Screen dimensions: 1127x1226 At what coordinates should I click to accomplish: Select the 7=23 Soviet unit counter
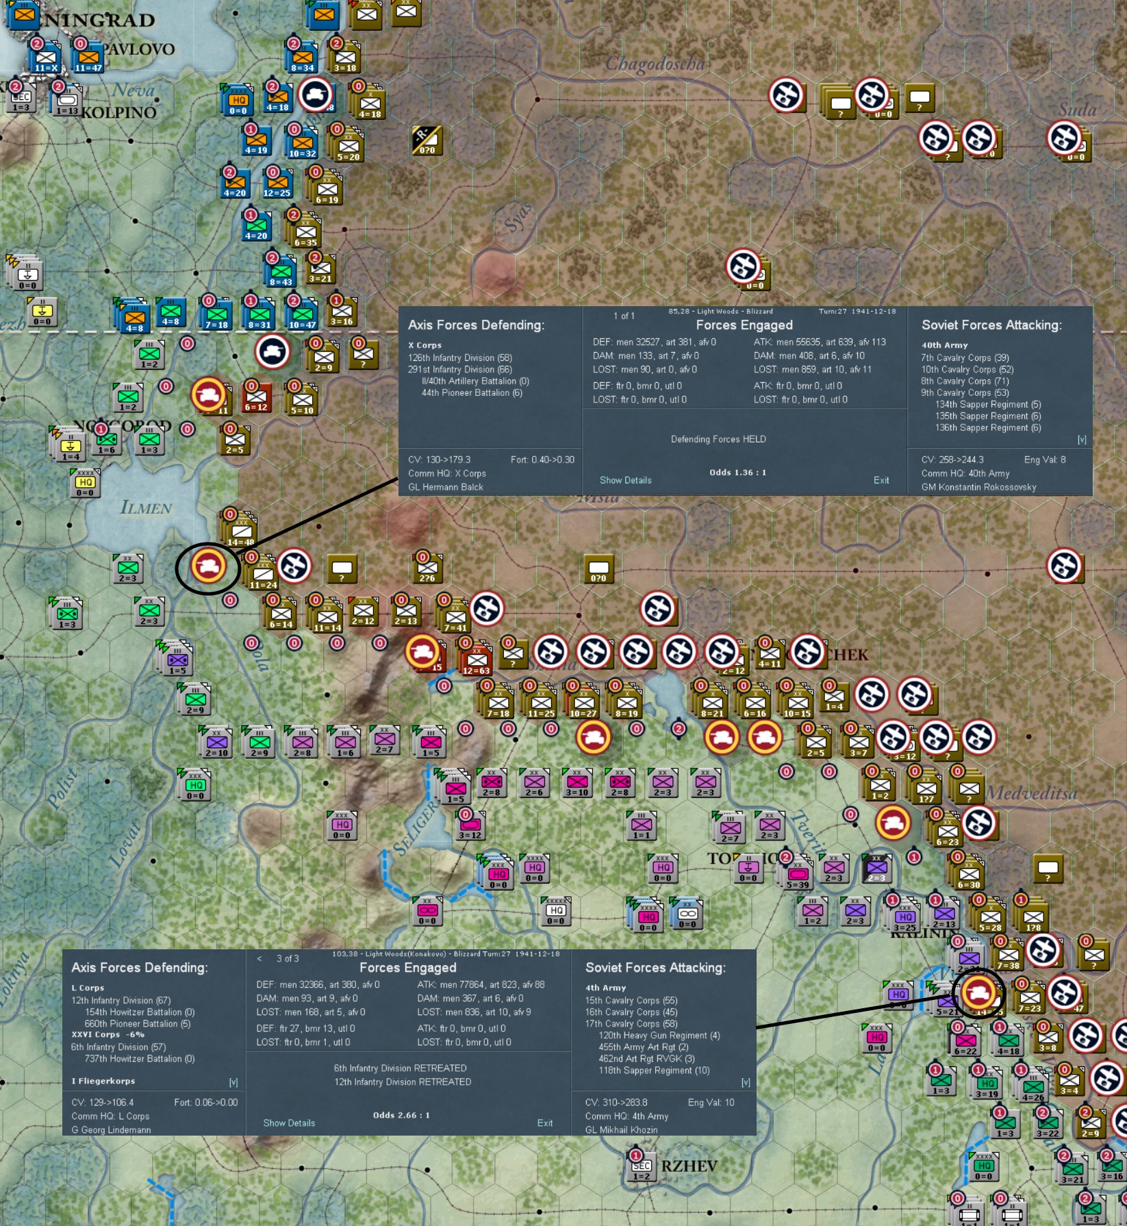pos(1029,997)
